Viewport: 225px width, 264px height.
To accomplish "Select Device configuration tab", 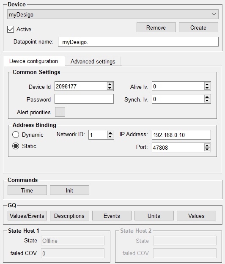I will pos(34,61).
